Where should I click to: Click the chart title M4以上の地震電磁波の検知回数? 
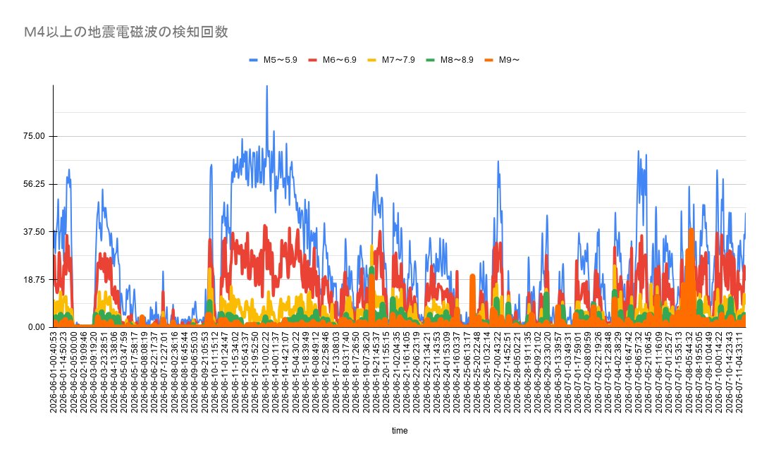126,32
